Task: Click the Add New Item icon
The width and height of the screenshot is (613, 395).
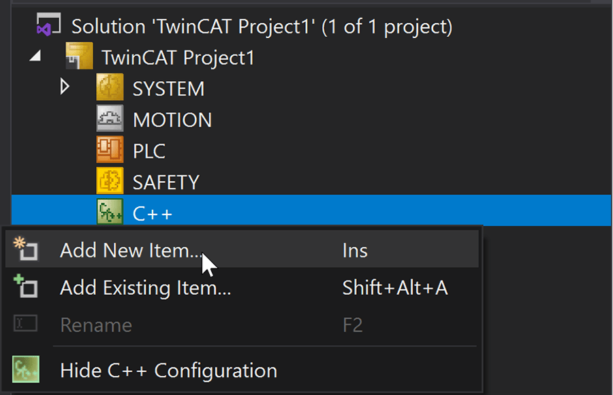Action: [25, 249]
